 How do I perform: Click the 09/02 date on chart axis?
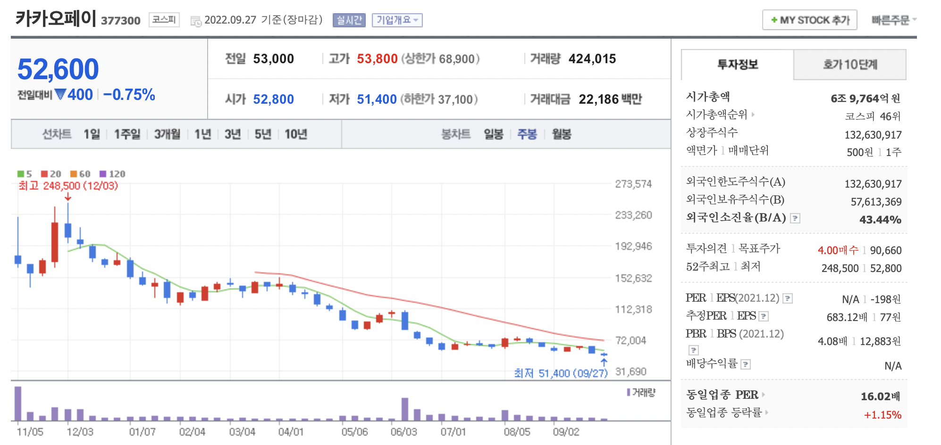566,432
